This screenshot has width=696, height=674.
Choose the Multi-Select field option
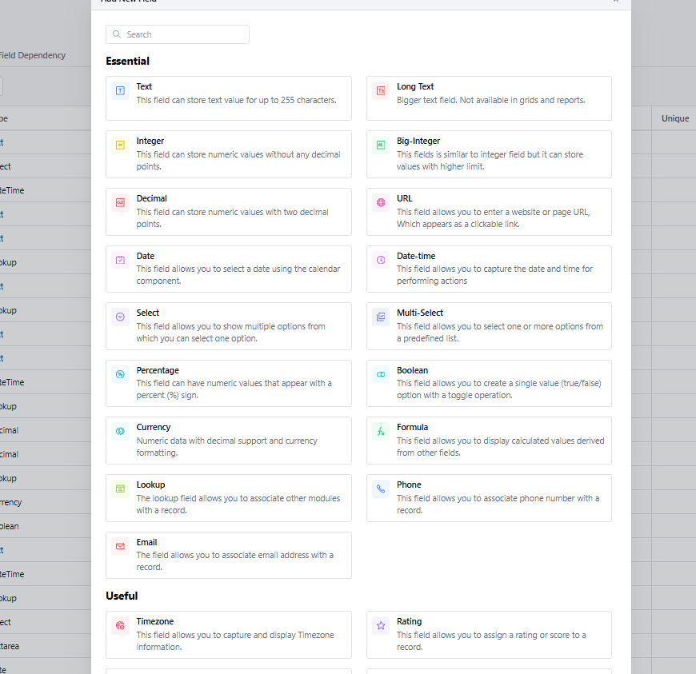(489, 325)
